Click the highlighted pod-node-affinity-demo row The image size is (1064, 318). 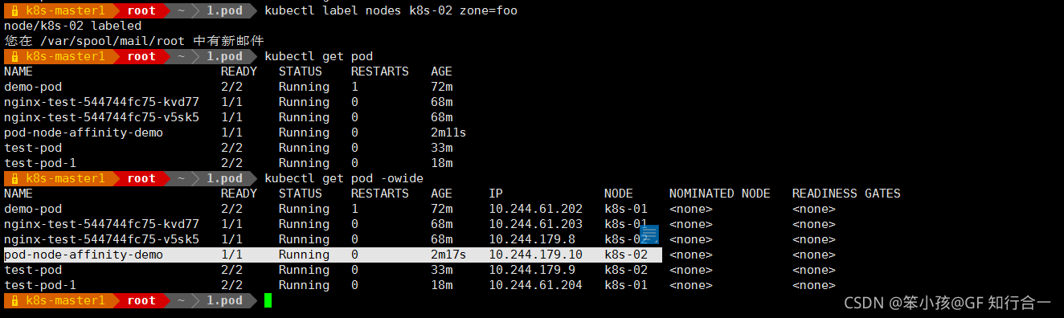[333, 255]
